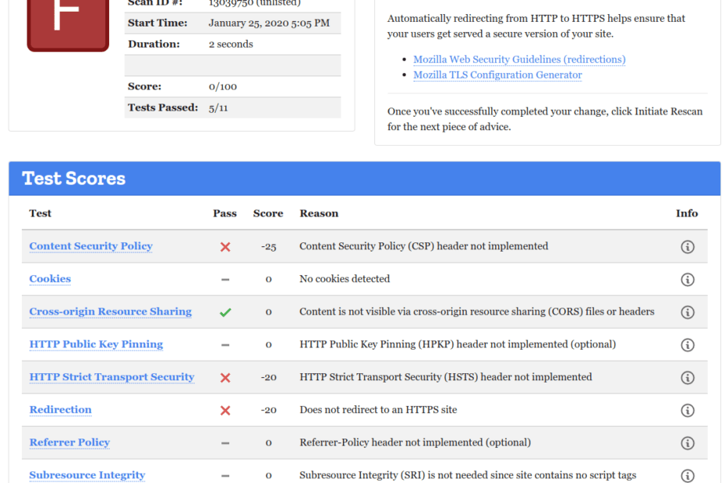Open info icon for Cross-origin Resource Sharing
The width and height of the screenshot is (725, 483).
click(687, 312)
